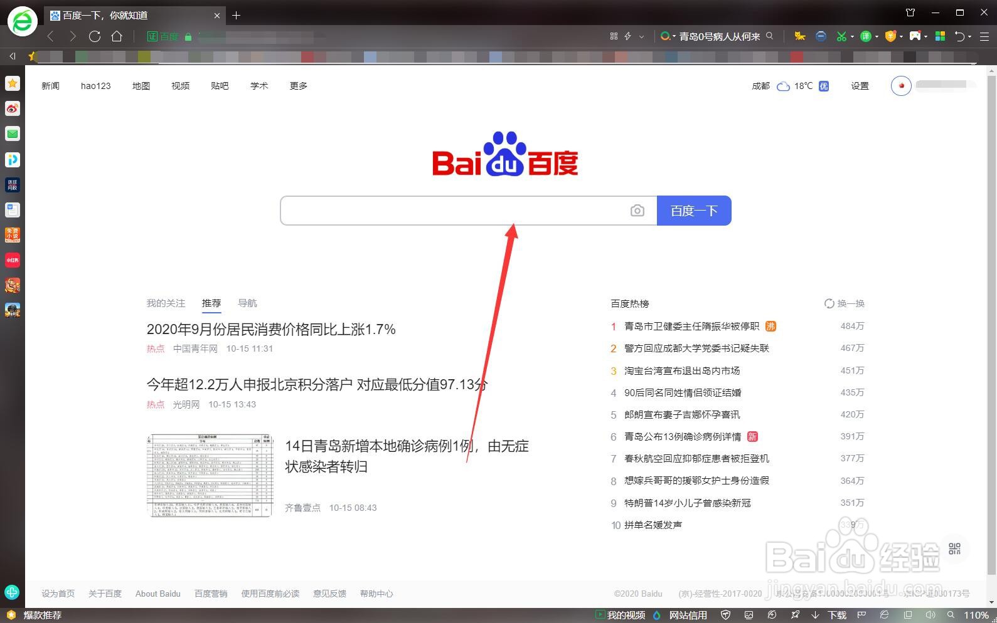Close the 百度一下 browser tab

217,15
